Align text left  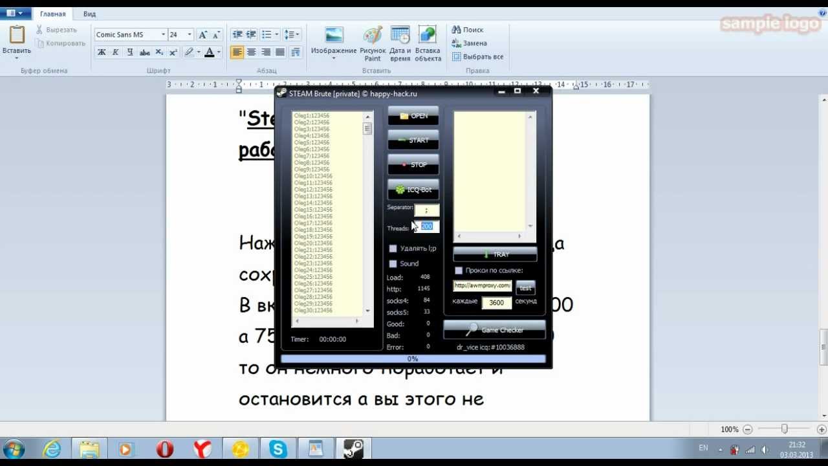[x=237, y=52]
